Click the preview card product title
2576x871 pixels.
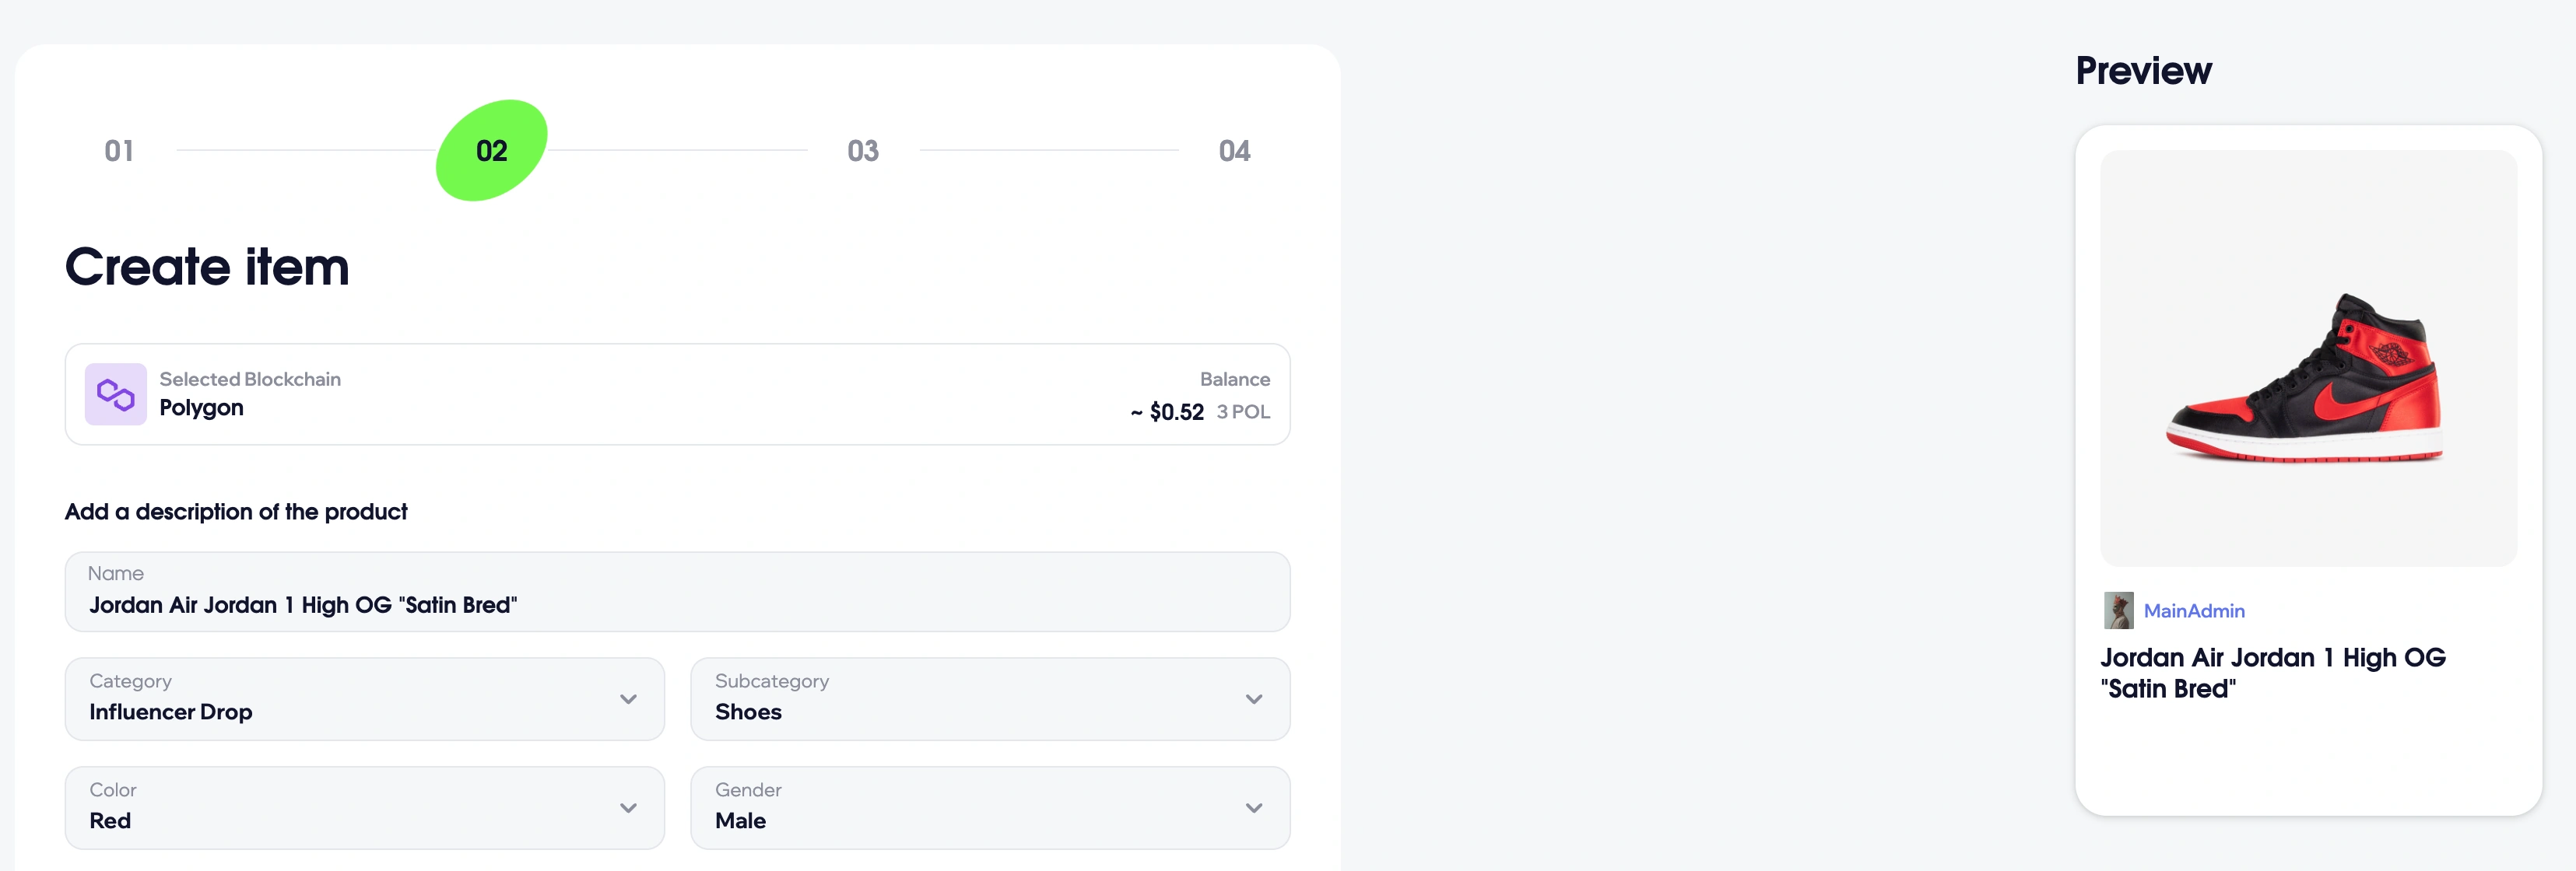coord(2272,673)
